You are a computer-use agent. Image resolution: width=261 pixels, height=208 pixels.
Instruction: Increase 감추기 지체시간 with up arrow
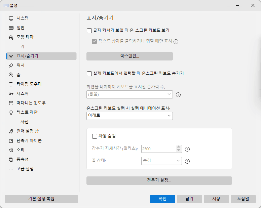pyautogui.click(x=179, y=147)
